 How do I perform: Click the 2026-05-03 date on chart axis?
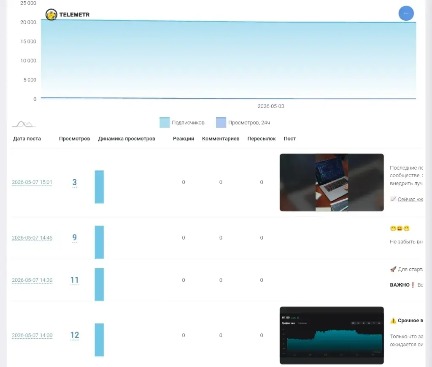[271, 106]
